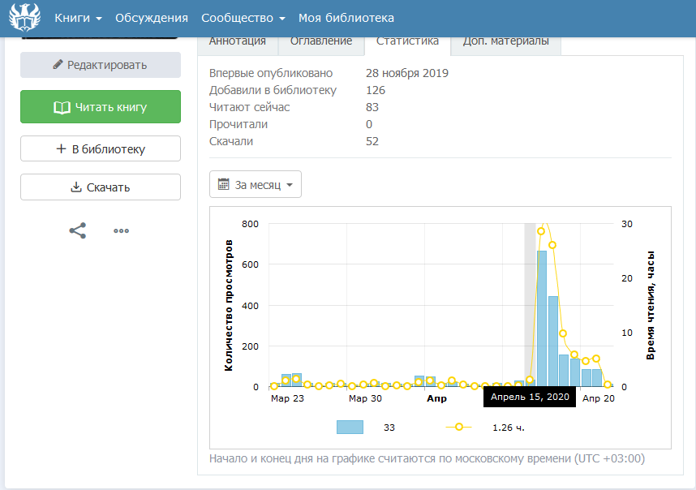The height and width of the screenshot is (490, 696).
Task: Switch to the Оглавление tab
Action: point(321,41)
